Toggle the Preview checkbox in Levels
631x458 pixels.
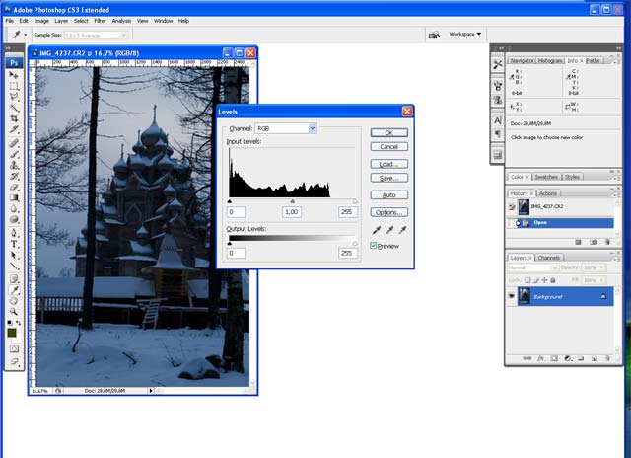point(374,246)
